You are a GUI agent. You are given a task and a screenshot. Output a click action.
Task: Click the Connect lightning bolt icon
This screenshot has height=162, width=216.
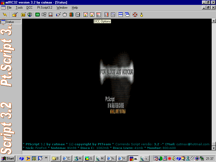click(5, 15)
